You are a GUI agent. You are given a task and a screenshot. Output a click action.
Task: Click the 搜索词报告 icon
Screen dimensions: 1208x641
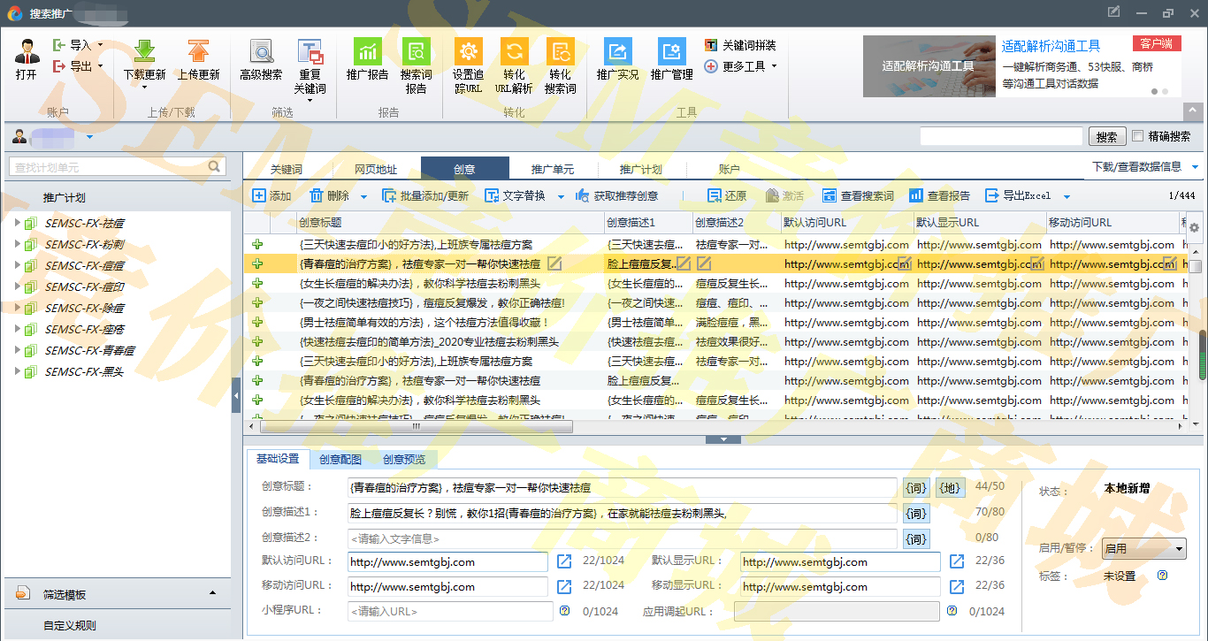pyautogui.click(x=416, y=51)
